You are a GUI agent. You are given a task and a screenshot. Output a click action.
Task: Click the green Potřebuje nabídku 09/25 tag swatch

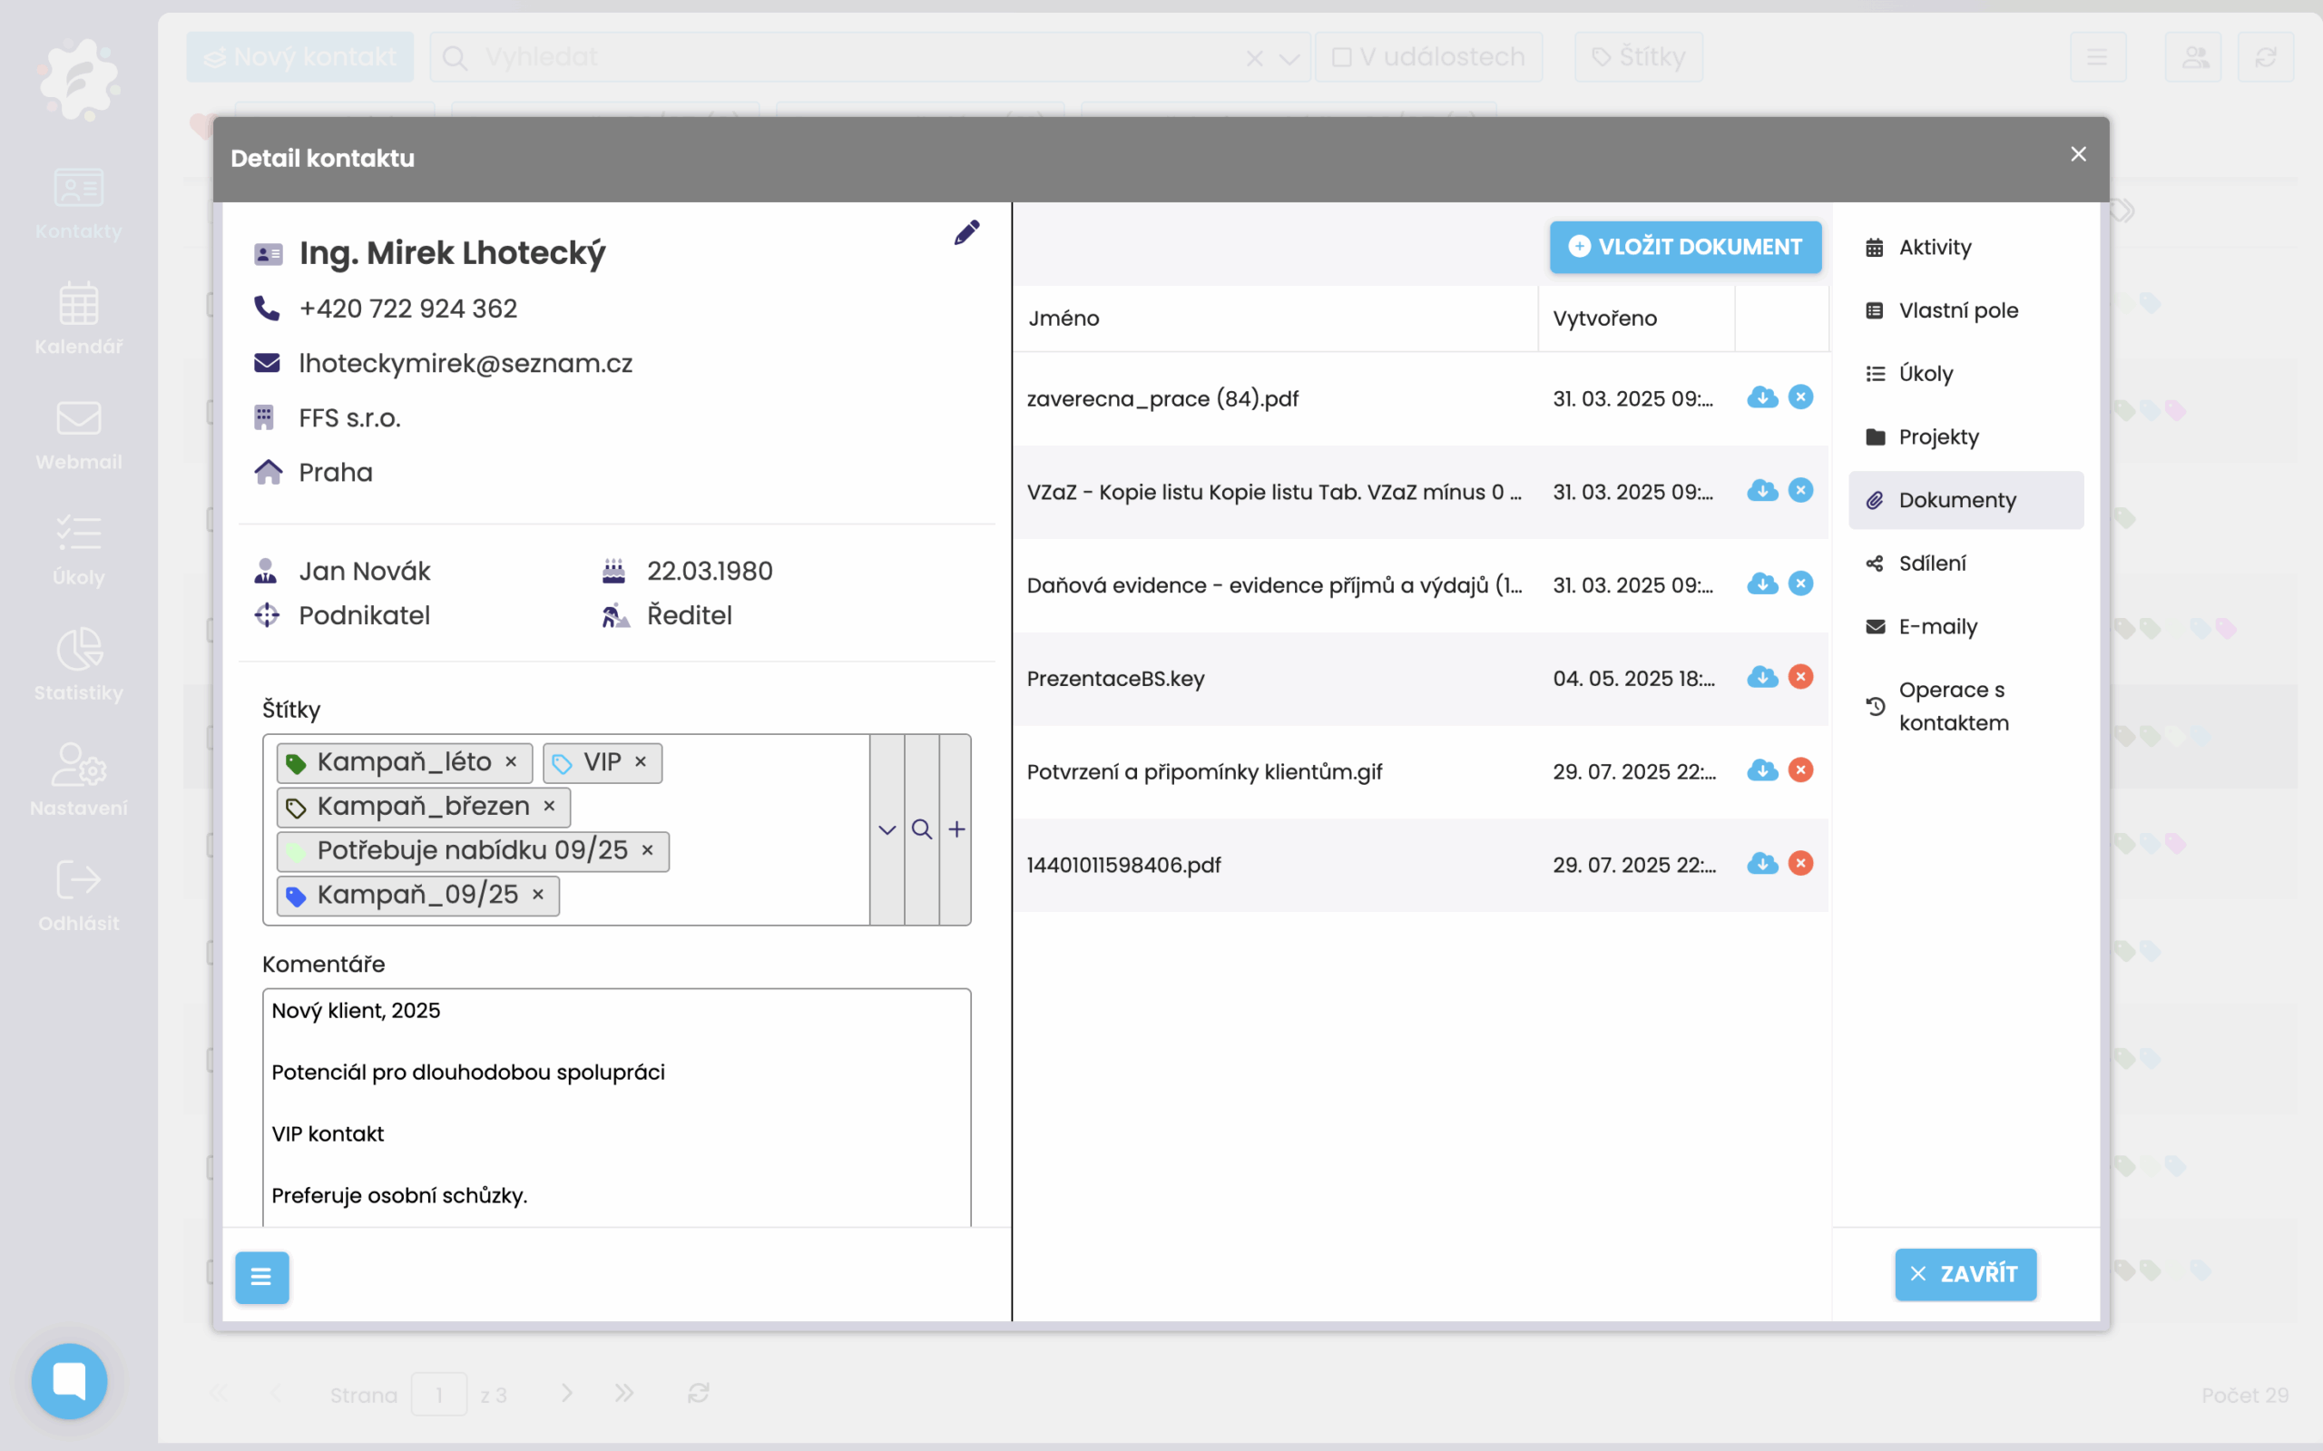coord(296,851)
